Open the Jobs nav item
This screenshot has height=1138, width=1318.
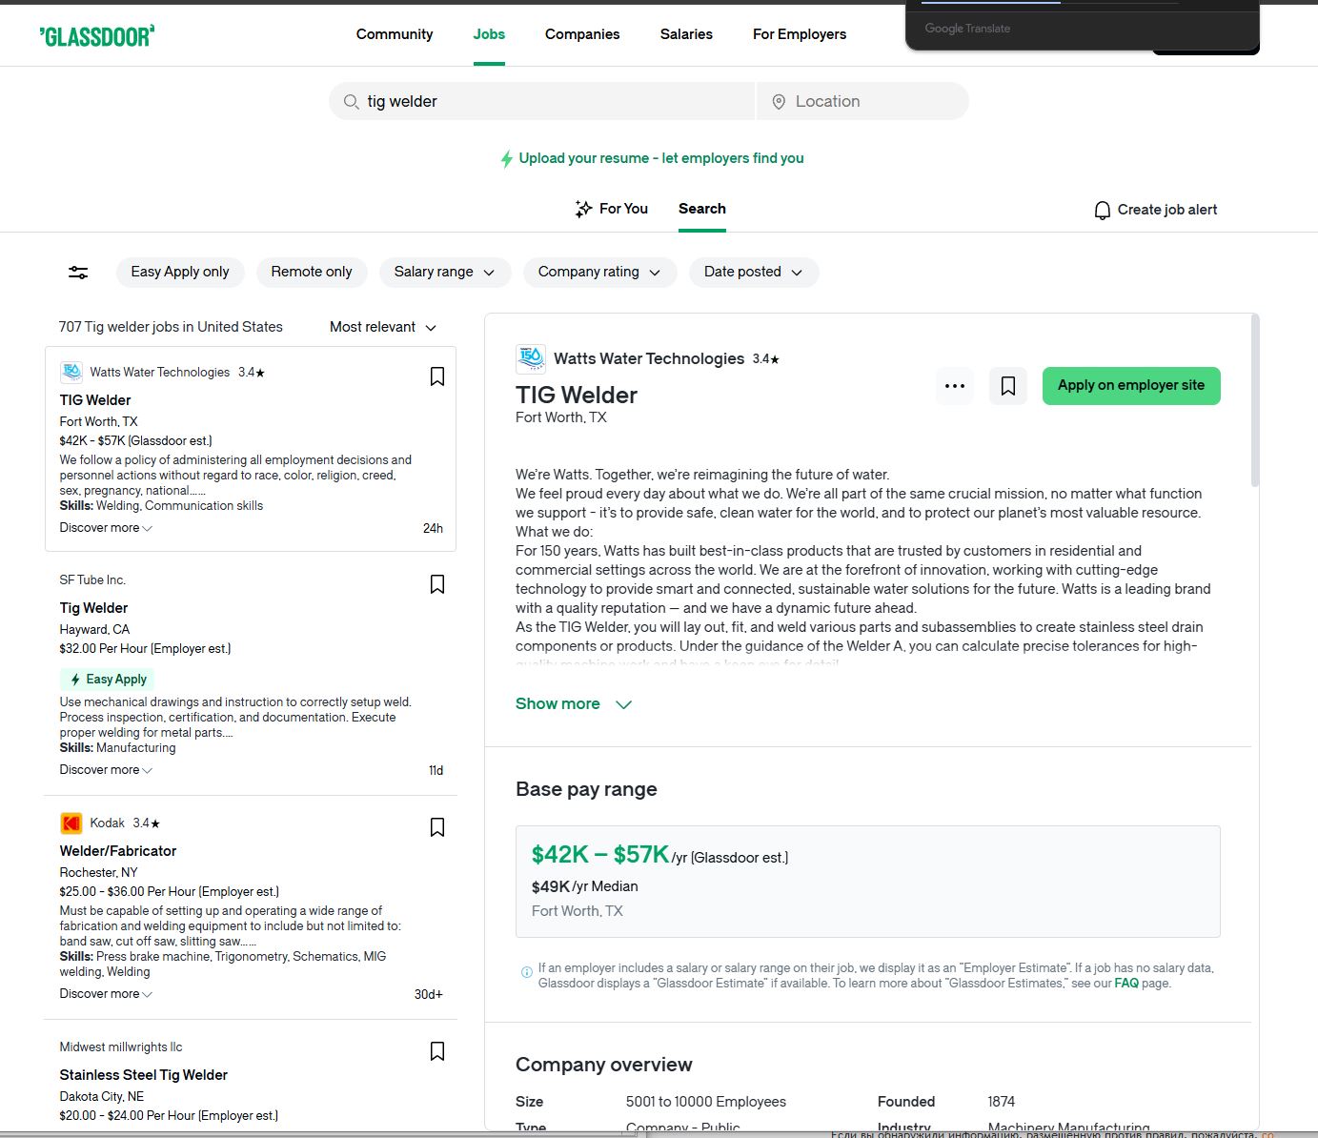[x=489, y=34]
